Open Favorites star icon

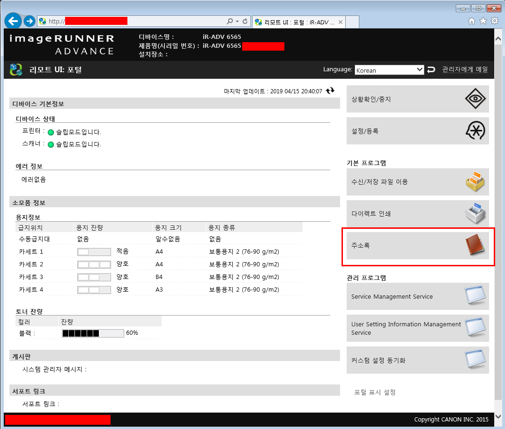click(483, 21)
